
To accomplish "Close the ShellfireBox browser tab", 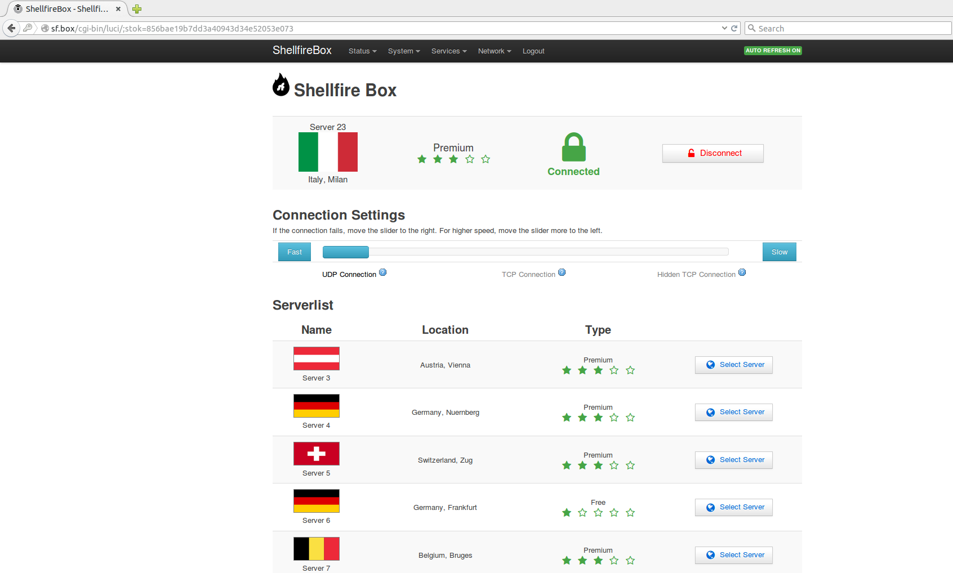I will tap(118, 9).
